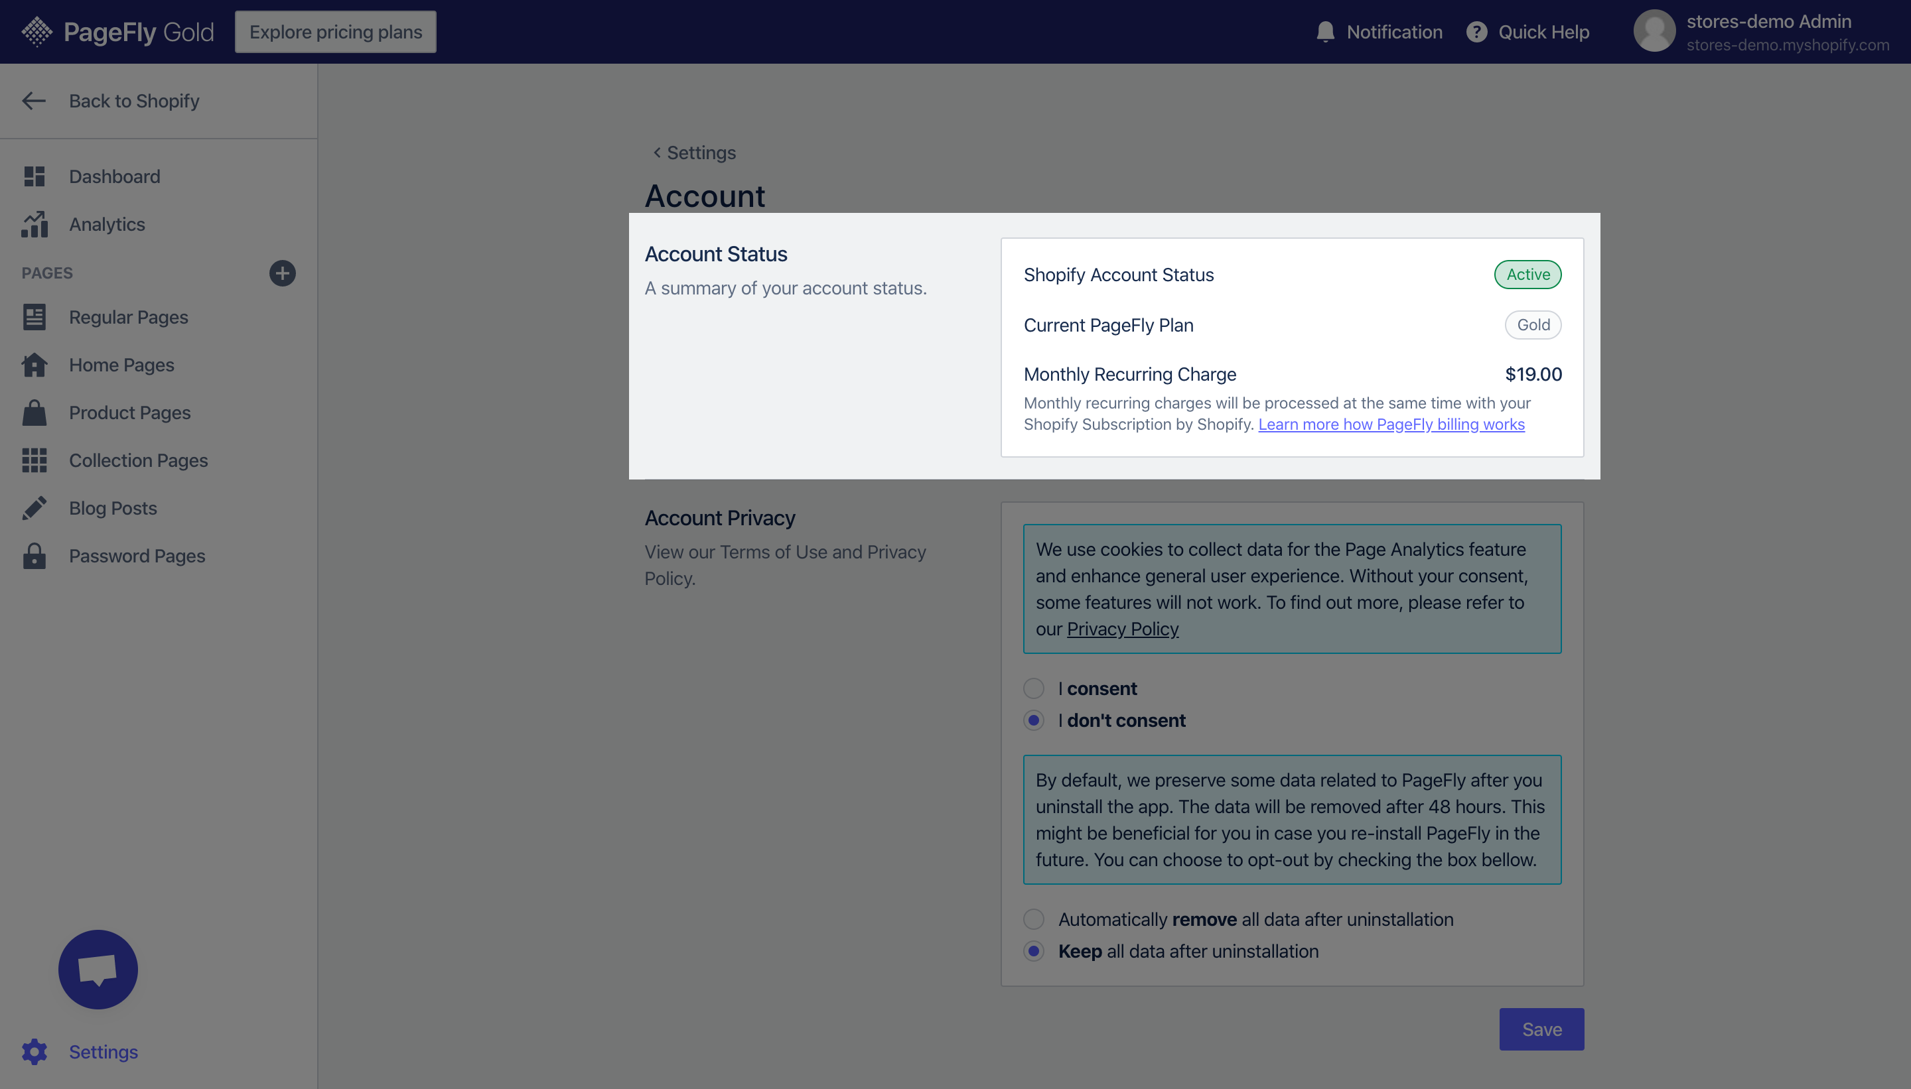Click the Account Status heading
Screen dimensions: 1911x1089
click(716, 254)
